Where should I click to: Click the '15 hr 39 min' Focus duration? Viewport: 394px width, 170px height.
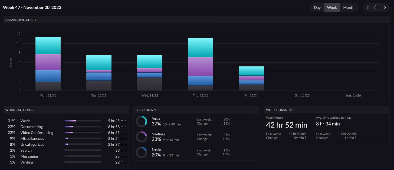pos(172,124)
